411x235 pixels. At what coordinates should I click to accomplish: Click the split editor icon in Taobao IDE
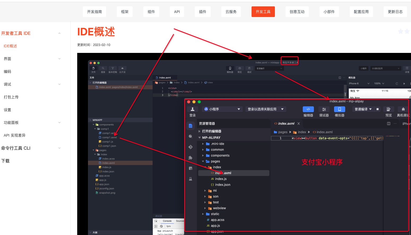340,78
